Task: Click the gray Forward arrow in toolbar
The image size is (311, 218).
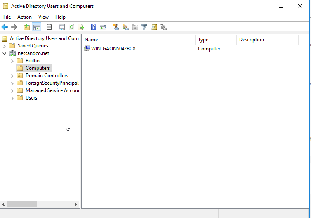Action: coord(14,27)
